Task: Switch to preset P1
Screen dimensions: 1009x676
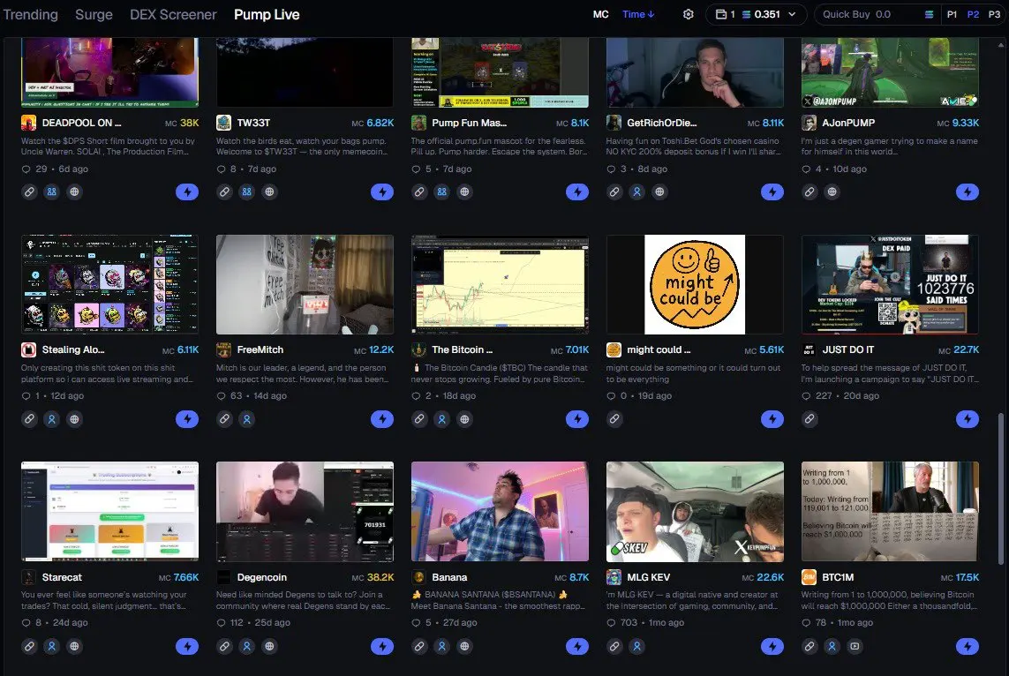Action: [x=952, y=14]
